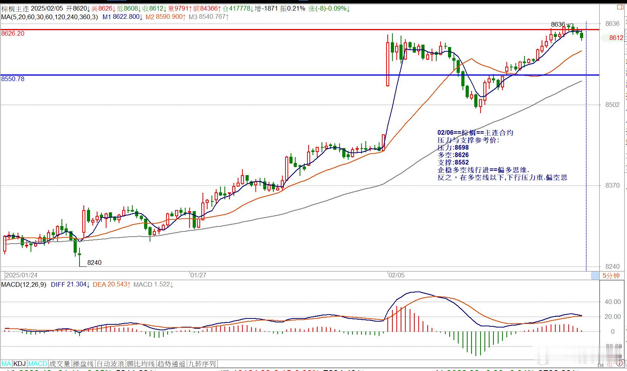Click the 40.00 MACD axis label

tap(613, 302)
